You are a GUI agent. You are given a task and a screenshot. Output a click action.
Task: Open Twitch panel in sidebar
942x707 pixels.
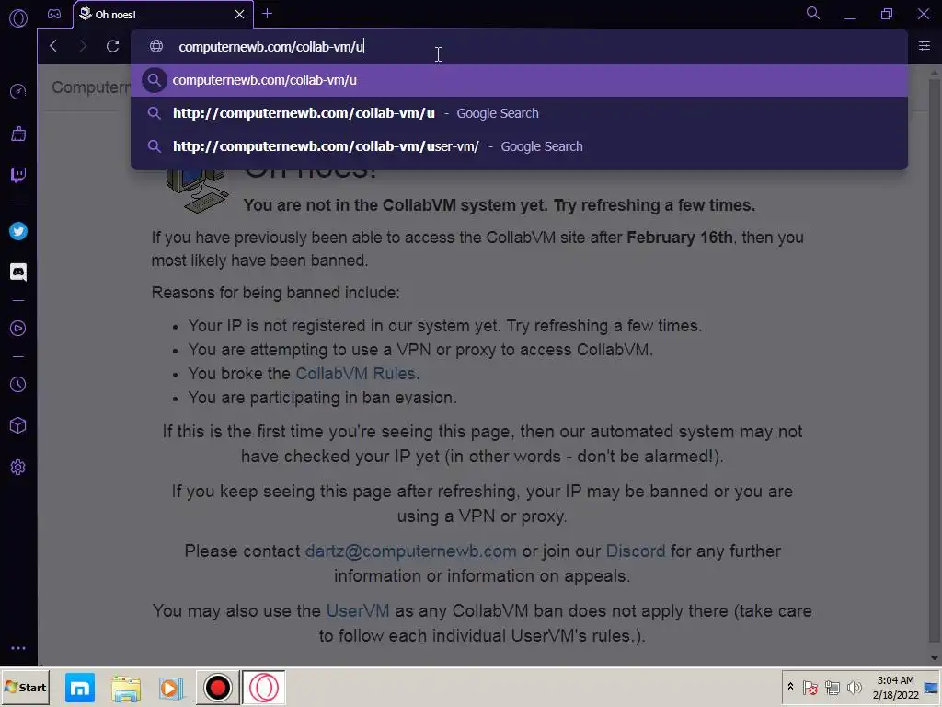point(18,175)
